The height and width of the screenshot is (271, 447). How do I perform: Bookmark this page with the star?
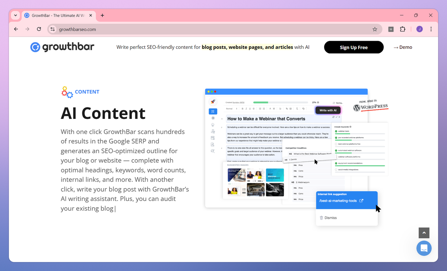click(x=375, y=29)
